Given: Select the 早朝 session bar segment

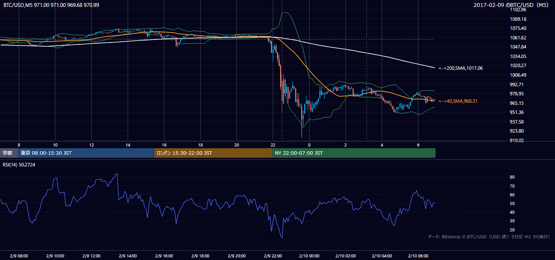Looking at the screenshot, I should click(x=9, y=153).
